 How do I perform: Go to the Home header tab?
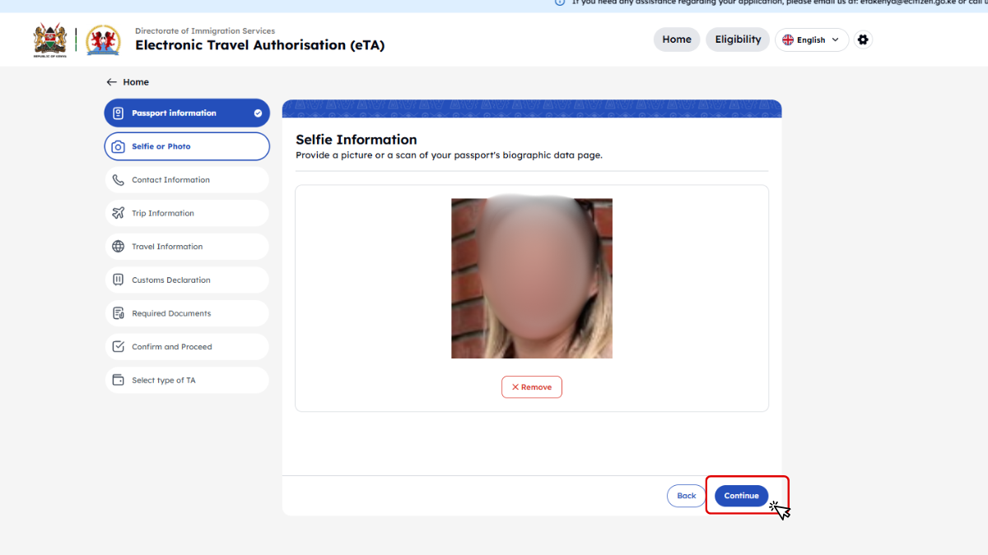point(677,39)
